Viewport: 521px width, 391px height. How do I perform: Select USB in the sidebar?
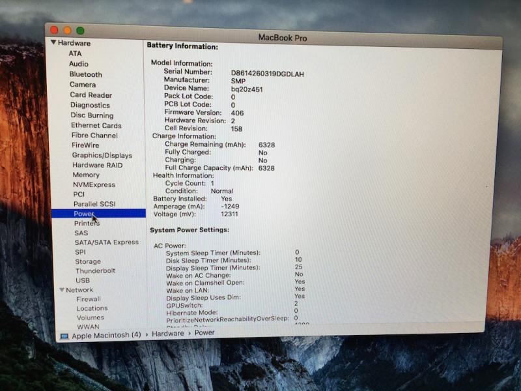tap(83, 280)
